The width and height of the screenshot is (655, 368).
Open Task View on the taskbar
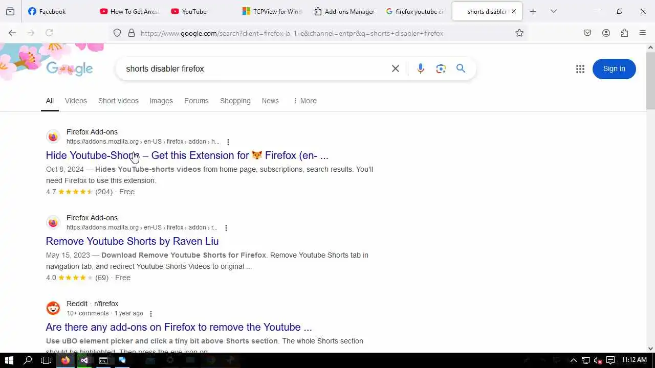point(46,360)
